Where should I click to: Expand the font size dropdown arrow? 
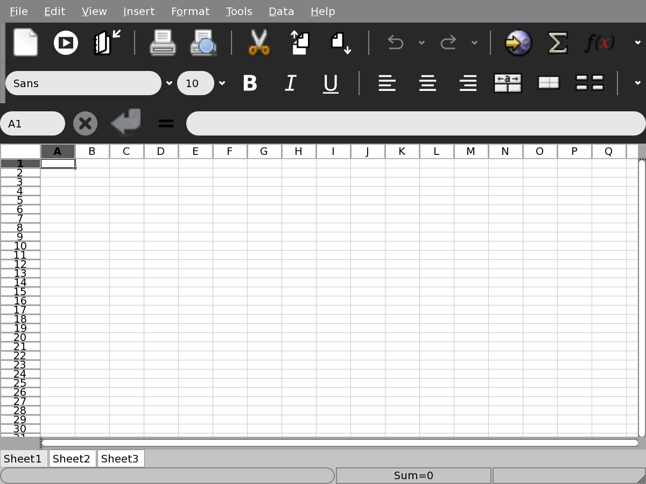point(222,83)
